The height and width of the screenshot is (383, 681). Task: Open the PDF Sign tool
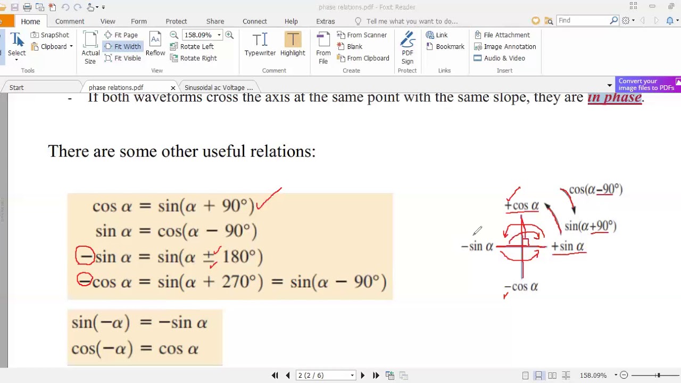(408, 48)
